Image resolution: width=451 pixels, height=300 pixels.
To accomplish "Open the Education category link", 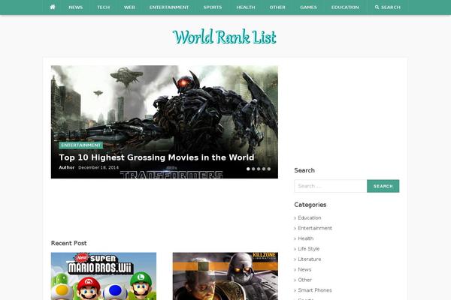I will (310, 218).
